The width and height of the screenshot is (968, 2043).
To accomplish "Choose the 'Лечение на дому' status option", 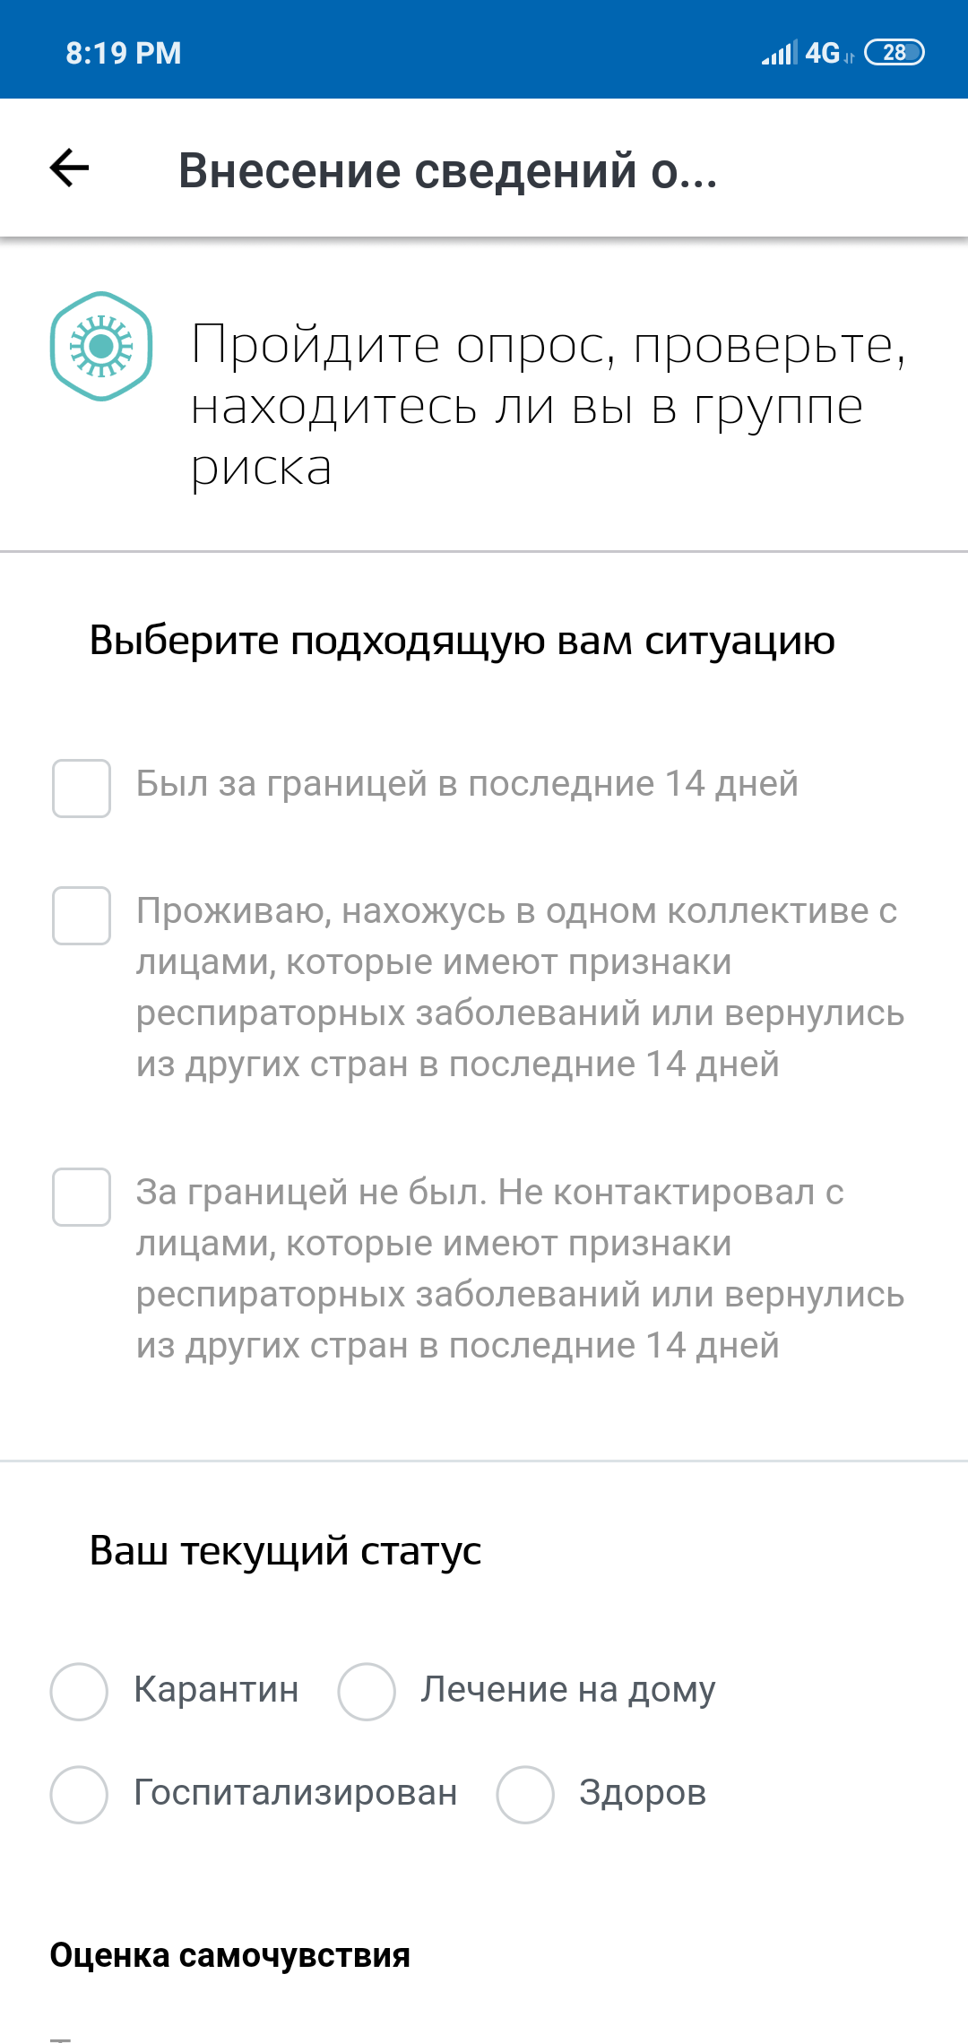I will click(367, 1692).
